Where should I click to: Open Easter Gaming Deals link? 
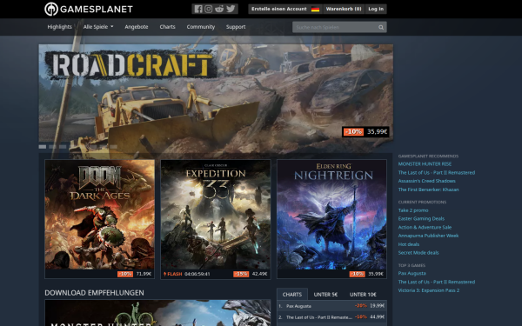[x=421, y=218]
